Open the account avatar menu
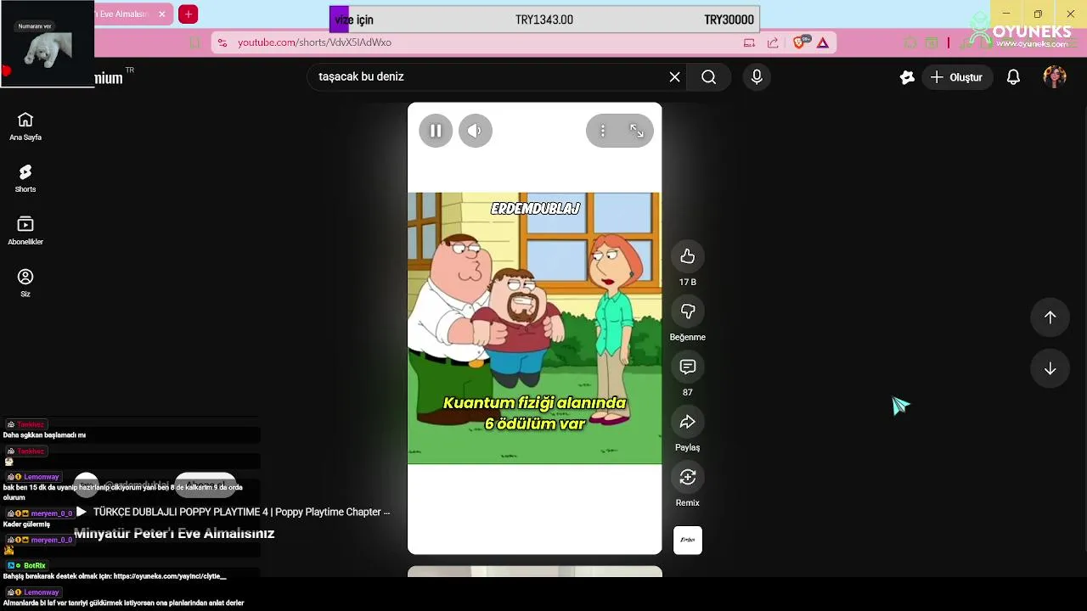The image size is (1087, 611). 1055,77
